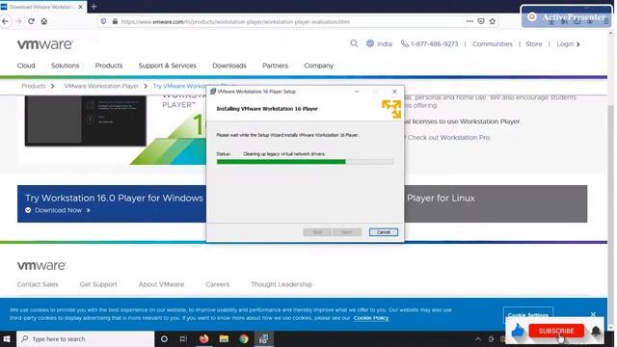Open Cortana circle icon in taskbar
The height and width of the screenshot is (347, 617).
(x=164, y=338)
